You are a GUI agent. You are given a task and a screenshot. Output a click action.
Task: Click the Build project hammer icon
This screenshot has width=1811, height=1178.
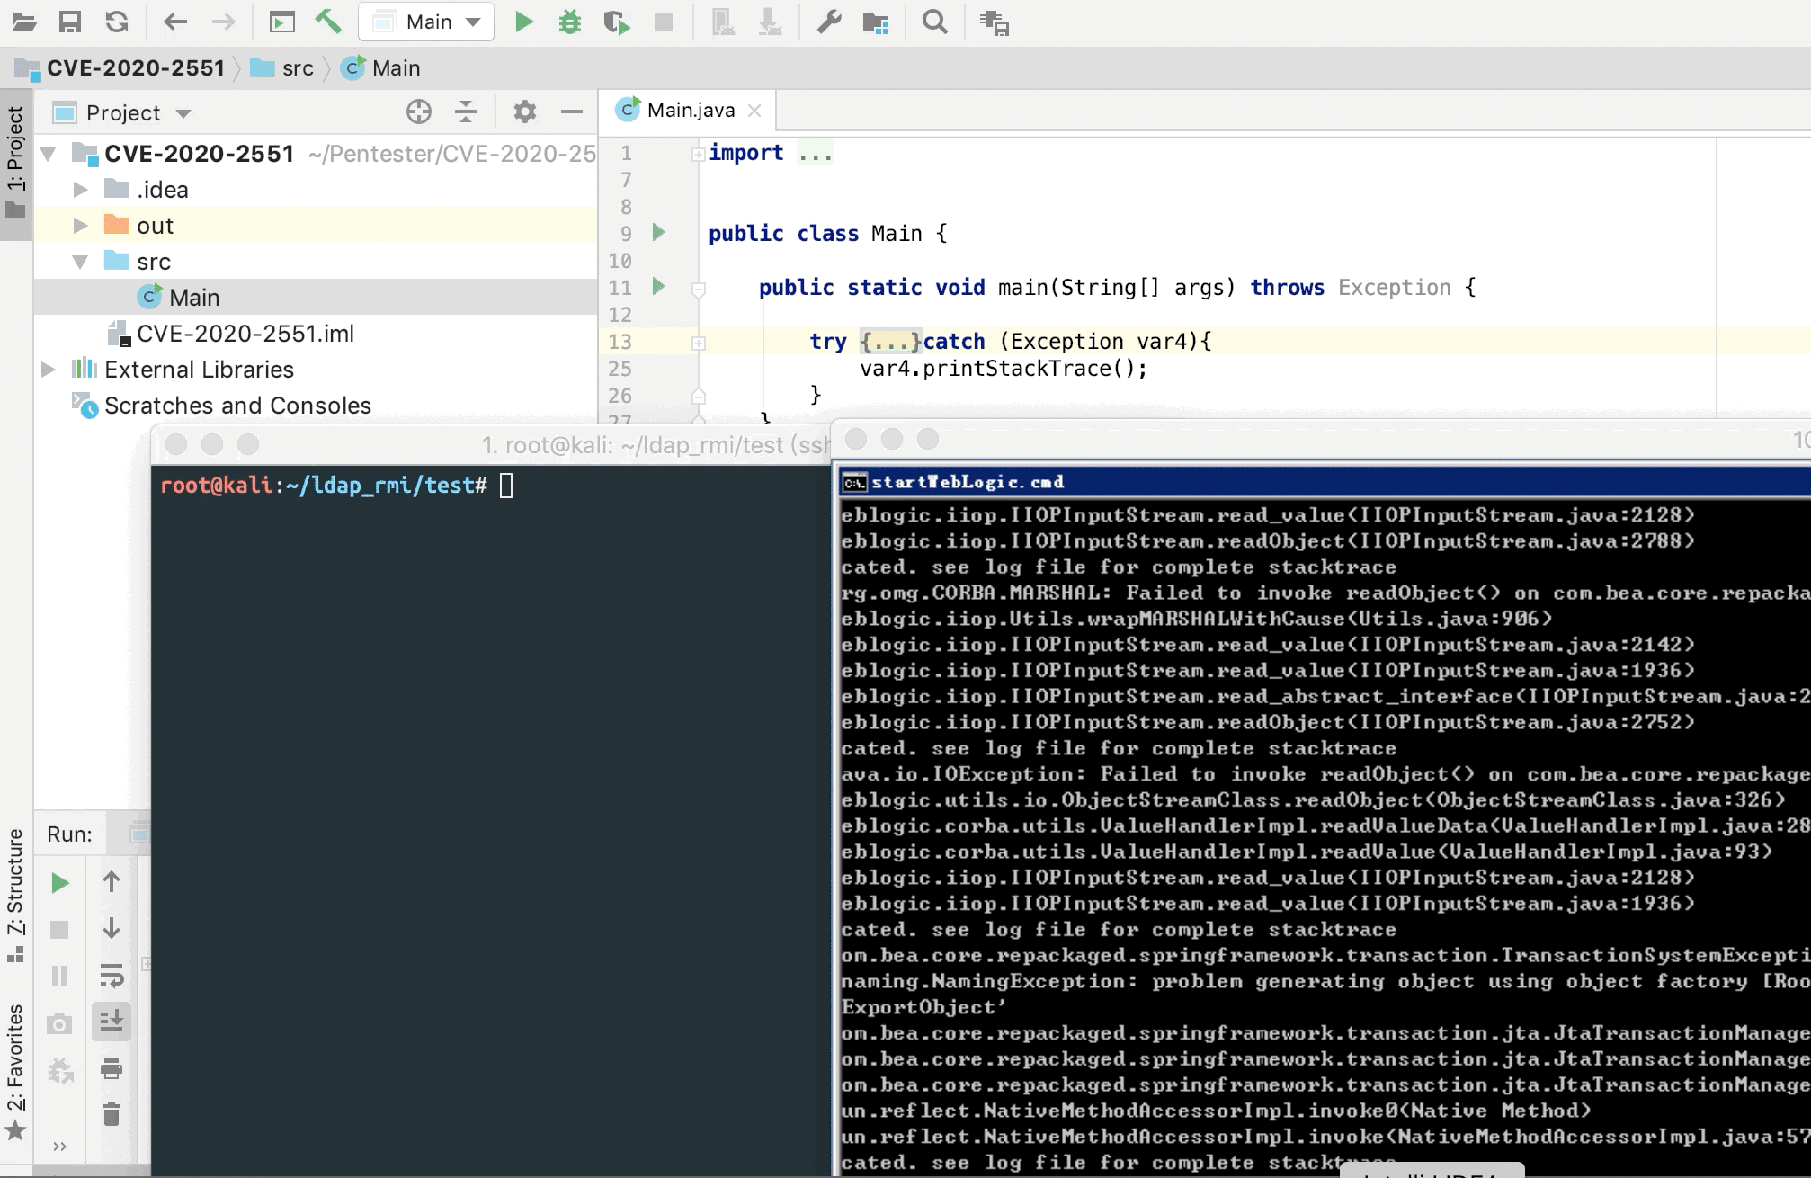pyautogui.click(x=328, y=22)
